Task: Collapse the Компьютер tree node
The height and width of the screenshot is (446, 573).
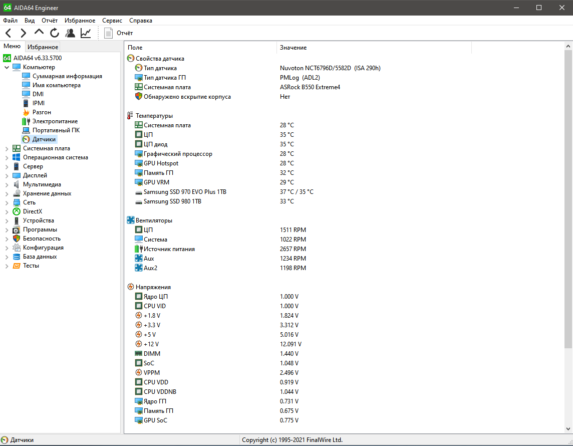Action: (7, 67)
